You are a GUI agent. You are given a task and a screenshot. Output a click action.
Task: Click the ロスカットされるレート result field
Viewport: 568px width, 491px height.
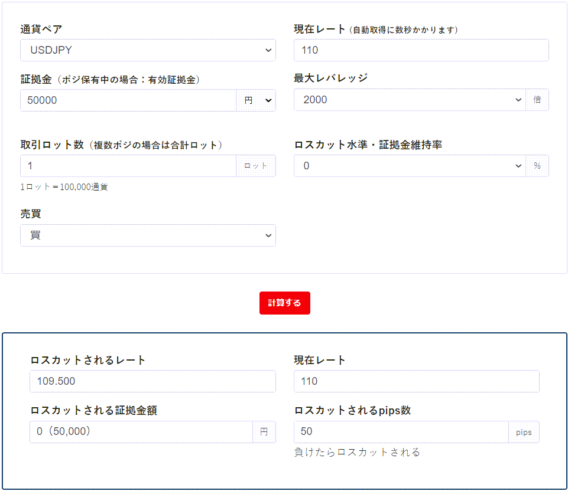click(152, 381)
